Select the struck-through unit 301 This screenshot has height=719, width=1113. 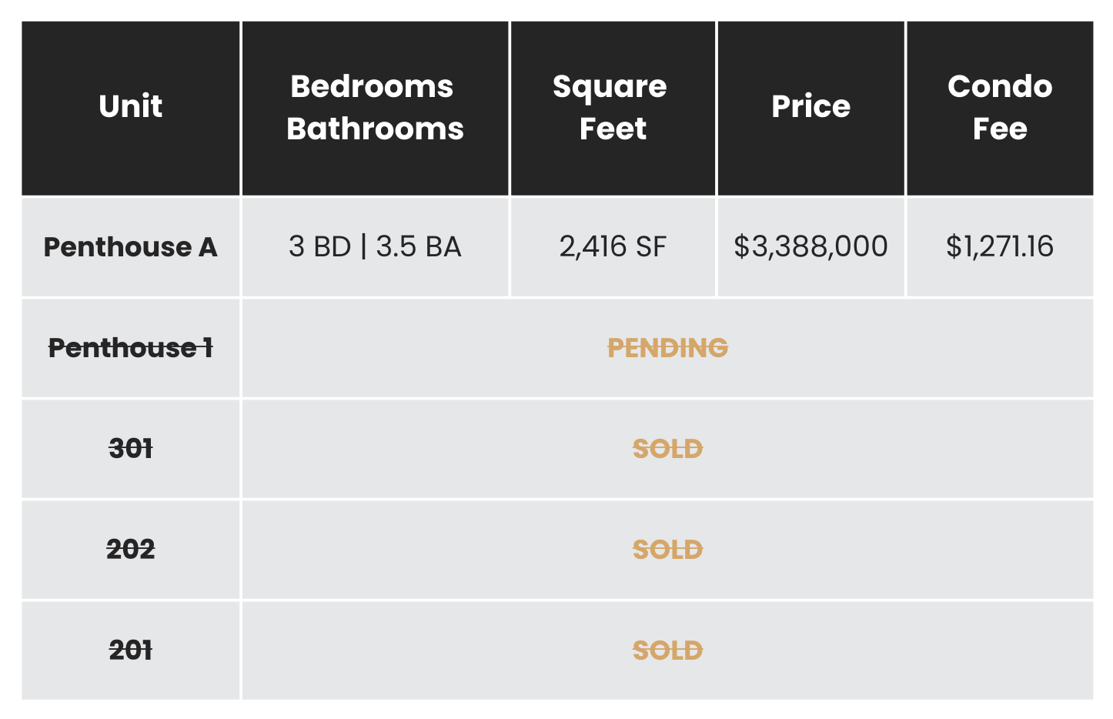[131, 449]
